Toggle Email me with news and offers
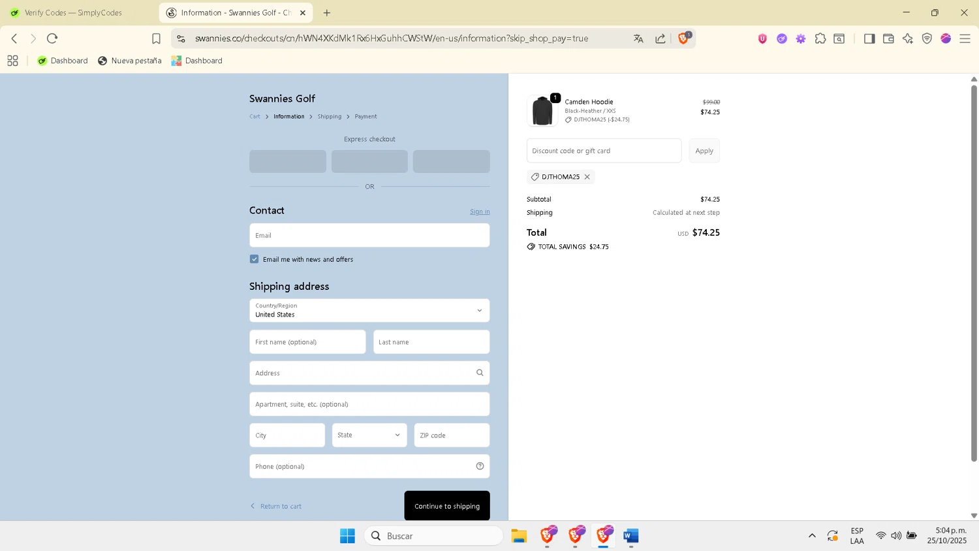This screenshot has height=551, width=979. [x=254, y=259]
